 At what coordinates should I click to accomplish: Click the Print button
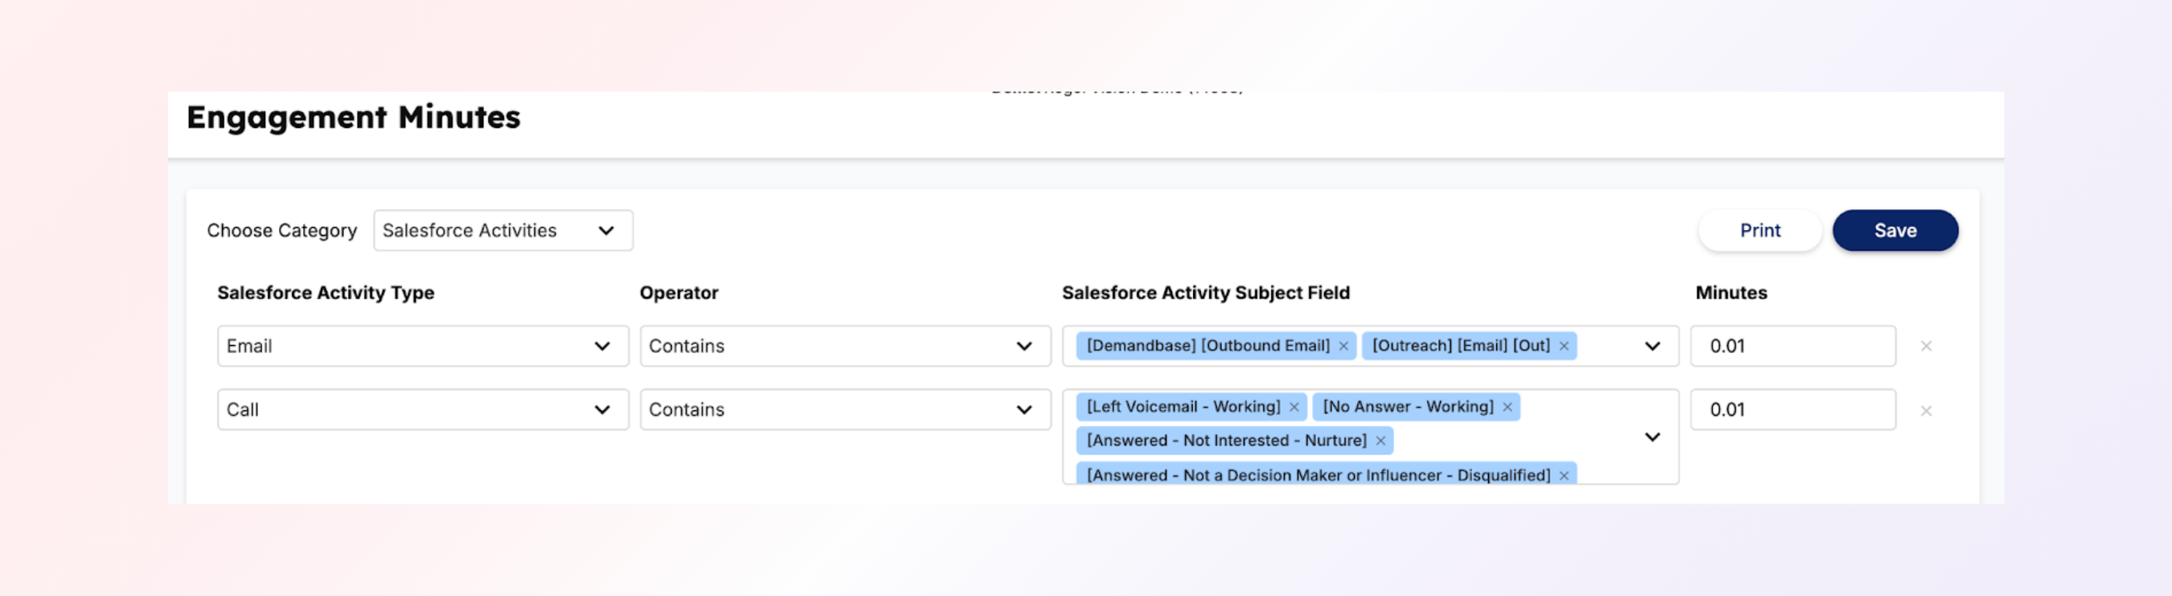1759,231
